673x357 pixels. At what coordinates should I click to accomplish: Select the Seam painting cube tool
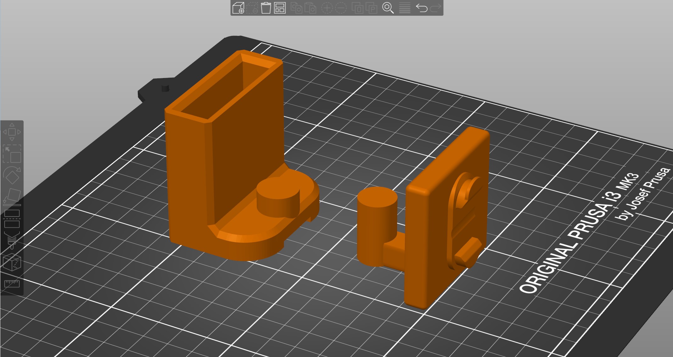click(12, 262)
